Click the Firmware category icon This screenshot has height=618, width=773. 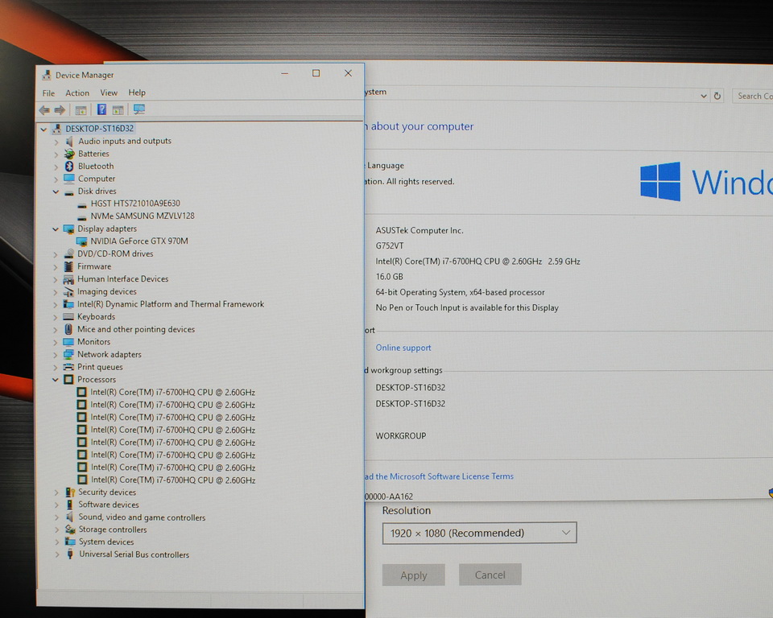pyautogui.click(x=69, y=266)
